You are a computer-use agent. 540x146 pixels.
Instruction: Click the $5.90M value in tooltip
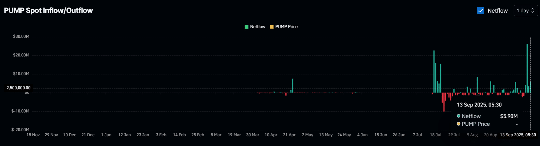(509, 116)
